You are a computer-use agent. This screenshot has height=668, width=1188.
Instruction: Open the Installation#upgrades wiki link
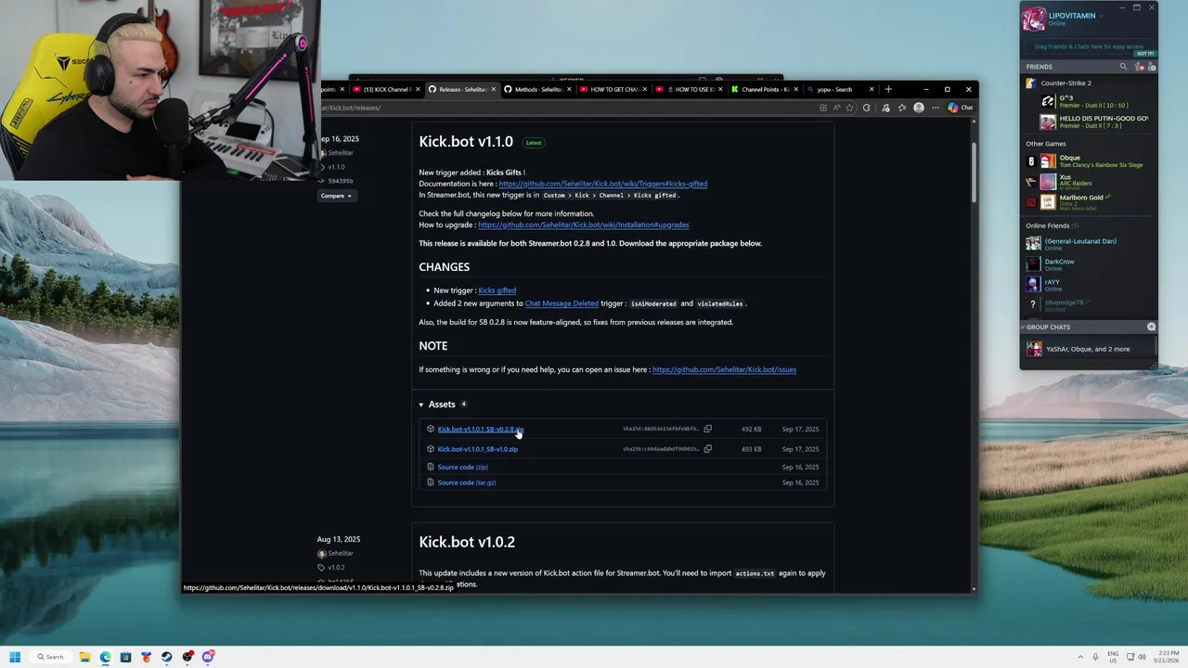click(584, 225)
